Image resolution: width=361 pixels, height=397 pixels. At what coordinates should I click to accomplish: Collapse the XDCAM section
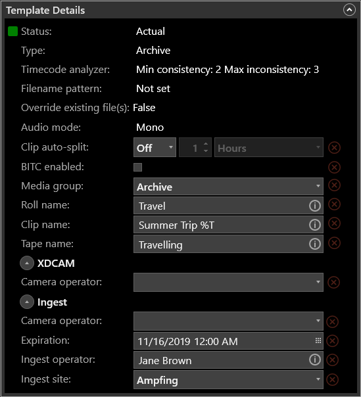(x=27, y=263)
